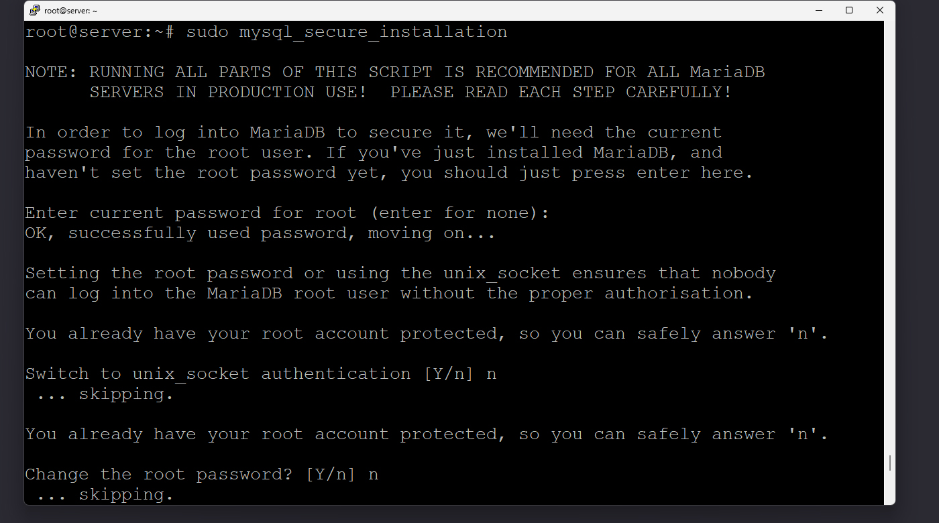Close the root@server terminal window
939x523 pixels.
(880, 10)
